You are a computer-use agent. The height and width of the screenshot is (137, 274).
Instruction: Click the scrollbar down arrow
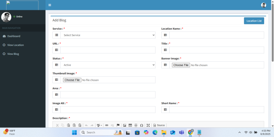point(273,126)
